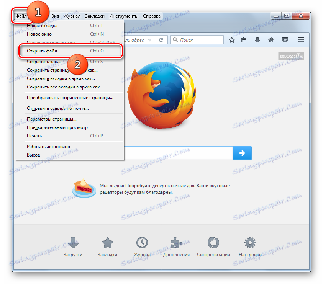The width and height of the screenshot is (323, 284).
Task: Show bookmarks list icon in toolbar
Action: tap(244, 40)
